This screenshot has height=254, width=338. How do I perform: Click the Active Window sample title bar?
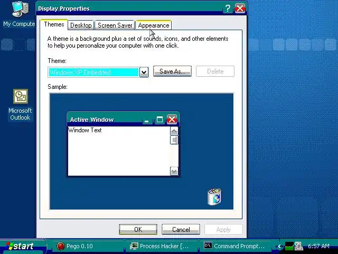tap(123, 119)
